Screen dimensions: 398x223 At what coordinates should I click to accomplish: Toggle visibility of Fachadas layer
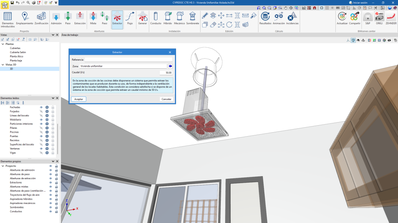(x=41, y=107)
